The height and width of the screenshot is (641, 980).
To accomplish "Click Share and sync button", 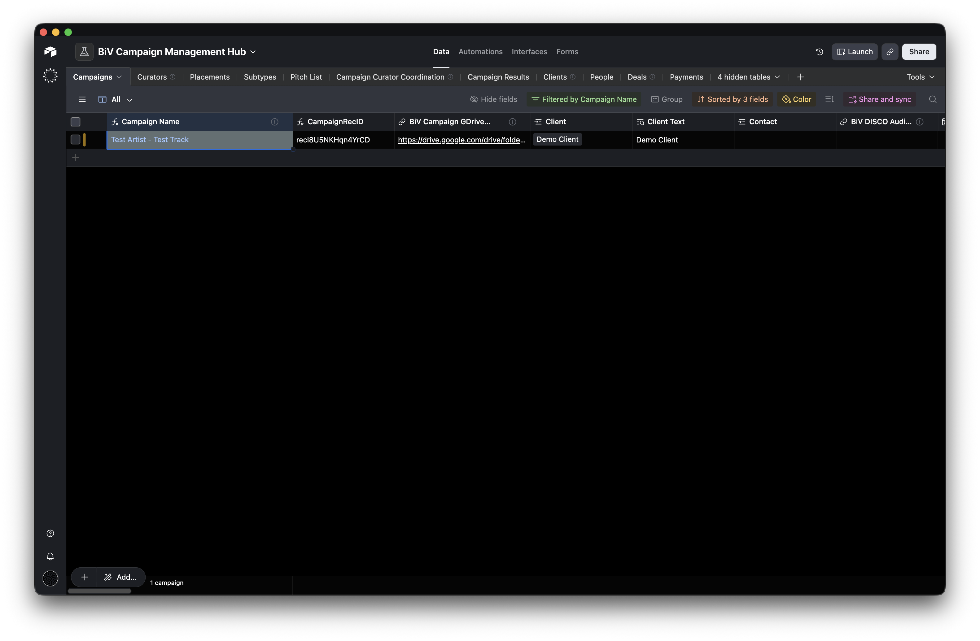I will click(x=880, y=99).
